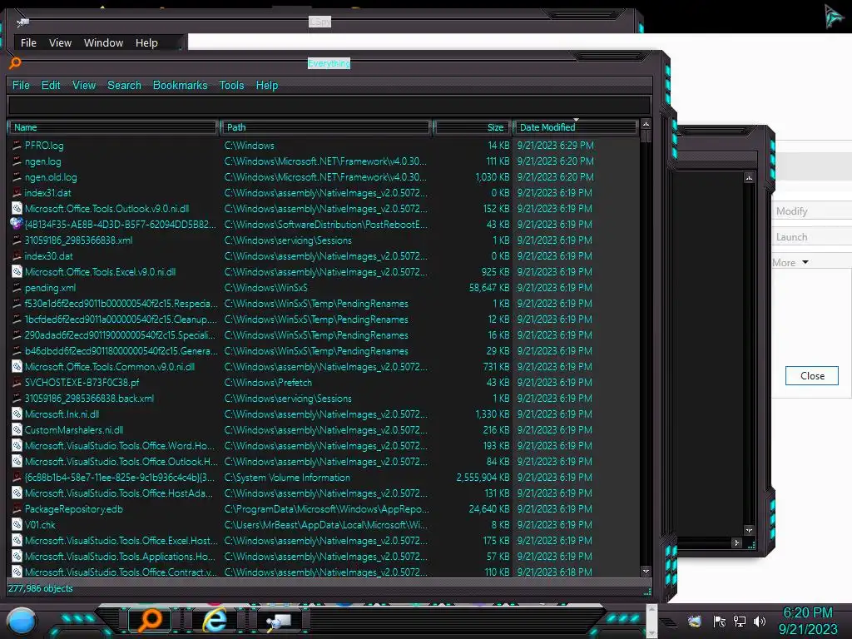
Task: Open Internet Explorer from the taskbar
Action: point(215,621)
